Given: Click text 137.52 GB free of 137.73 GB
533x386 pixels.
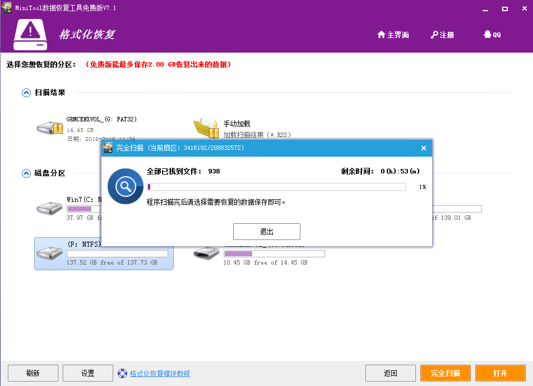Looking at the screenshot, I should (112, 262).
